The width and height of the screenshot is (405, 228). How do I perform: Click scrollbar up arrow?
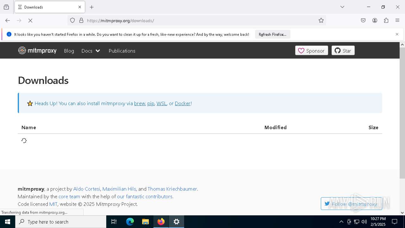point(402,45)
